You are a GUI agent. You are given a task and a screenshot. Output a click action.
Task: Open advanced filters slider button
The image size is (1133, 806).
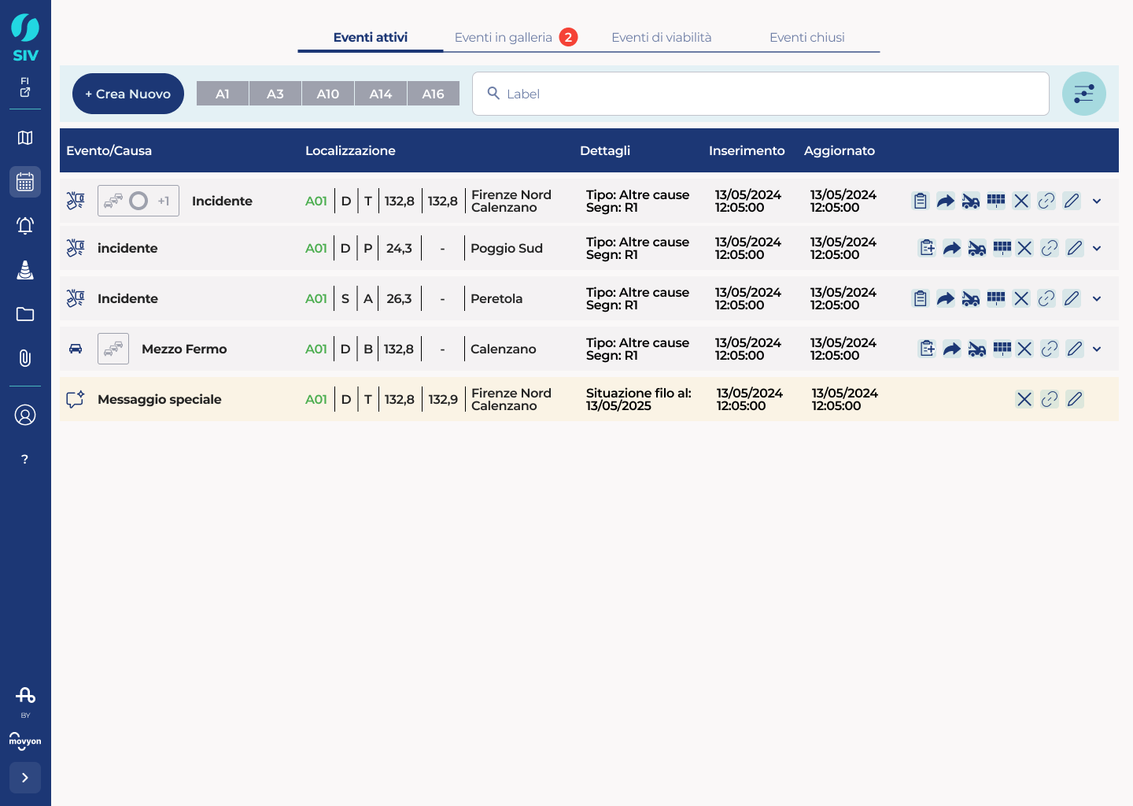pyautogui.click(x=1084, y=94)
